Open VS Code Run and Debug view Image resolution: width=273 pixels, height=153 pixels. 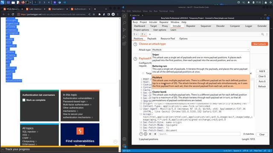(124, 37)
